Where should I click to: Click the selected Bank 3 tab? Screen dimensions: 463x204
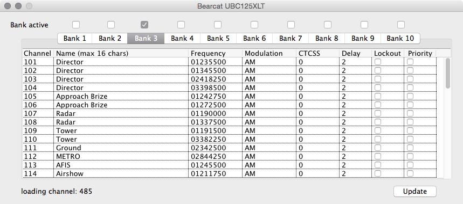point(146,38)
